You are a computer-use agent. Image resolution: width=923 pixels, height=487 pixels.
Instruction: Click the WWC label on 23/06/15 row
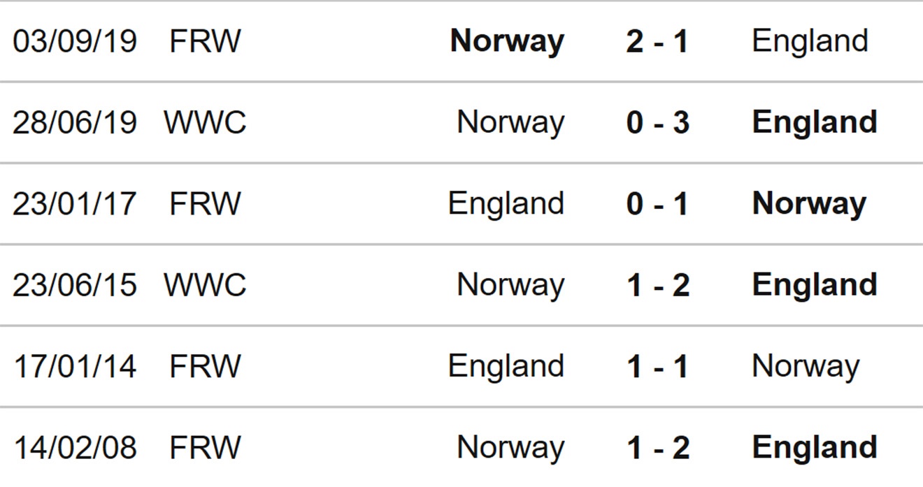pyautogui.click(x=205, y=284)
